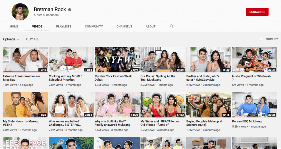Open the Playlists tab
The width and height of the screenshot is (281, 149).
(x=64, y=26)
